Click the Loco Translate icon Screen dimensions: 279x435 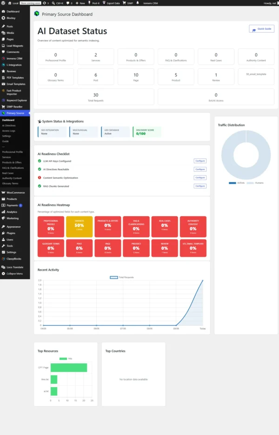pos(3,267)
